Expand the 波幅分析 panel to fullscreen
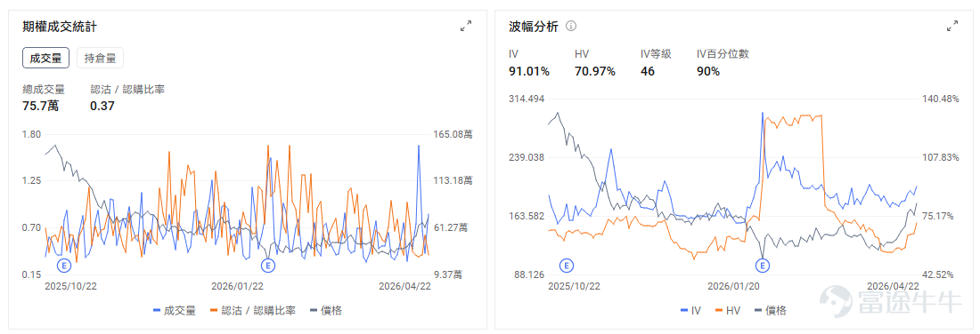 point(952,26)
